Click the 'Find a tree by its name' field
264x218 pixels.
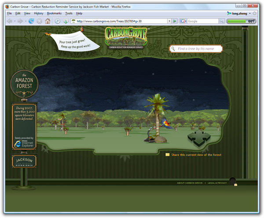(x=196, y=49)
